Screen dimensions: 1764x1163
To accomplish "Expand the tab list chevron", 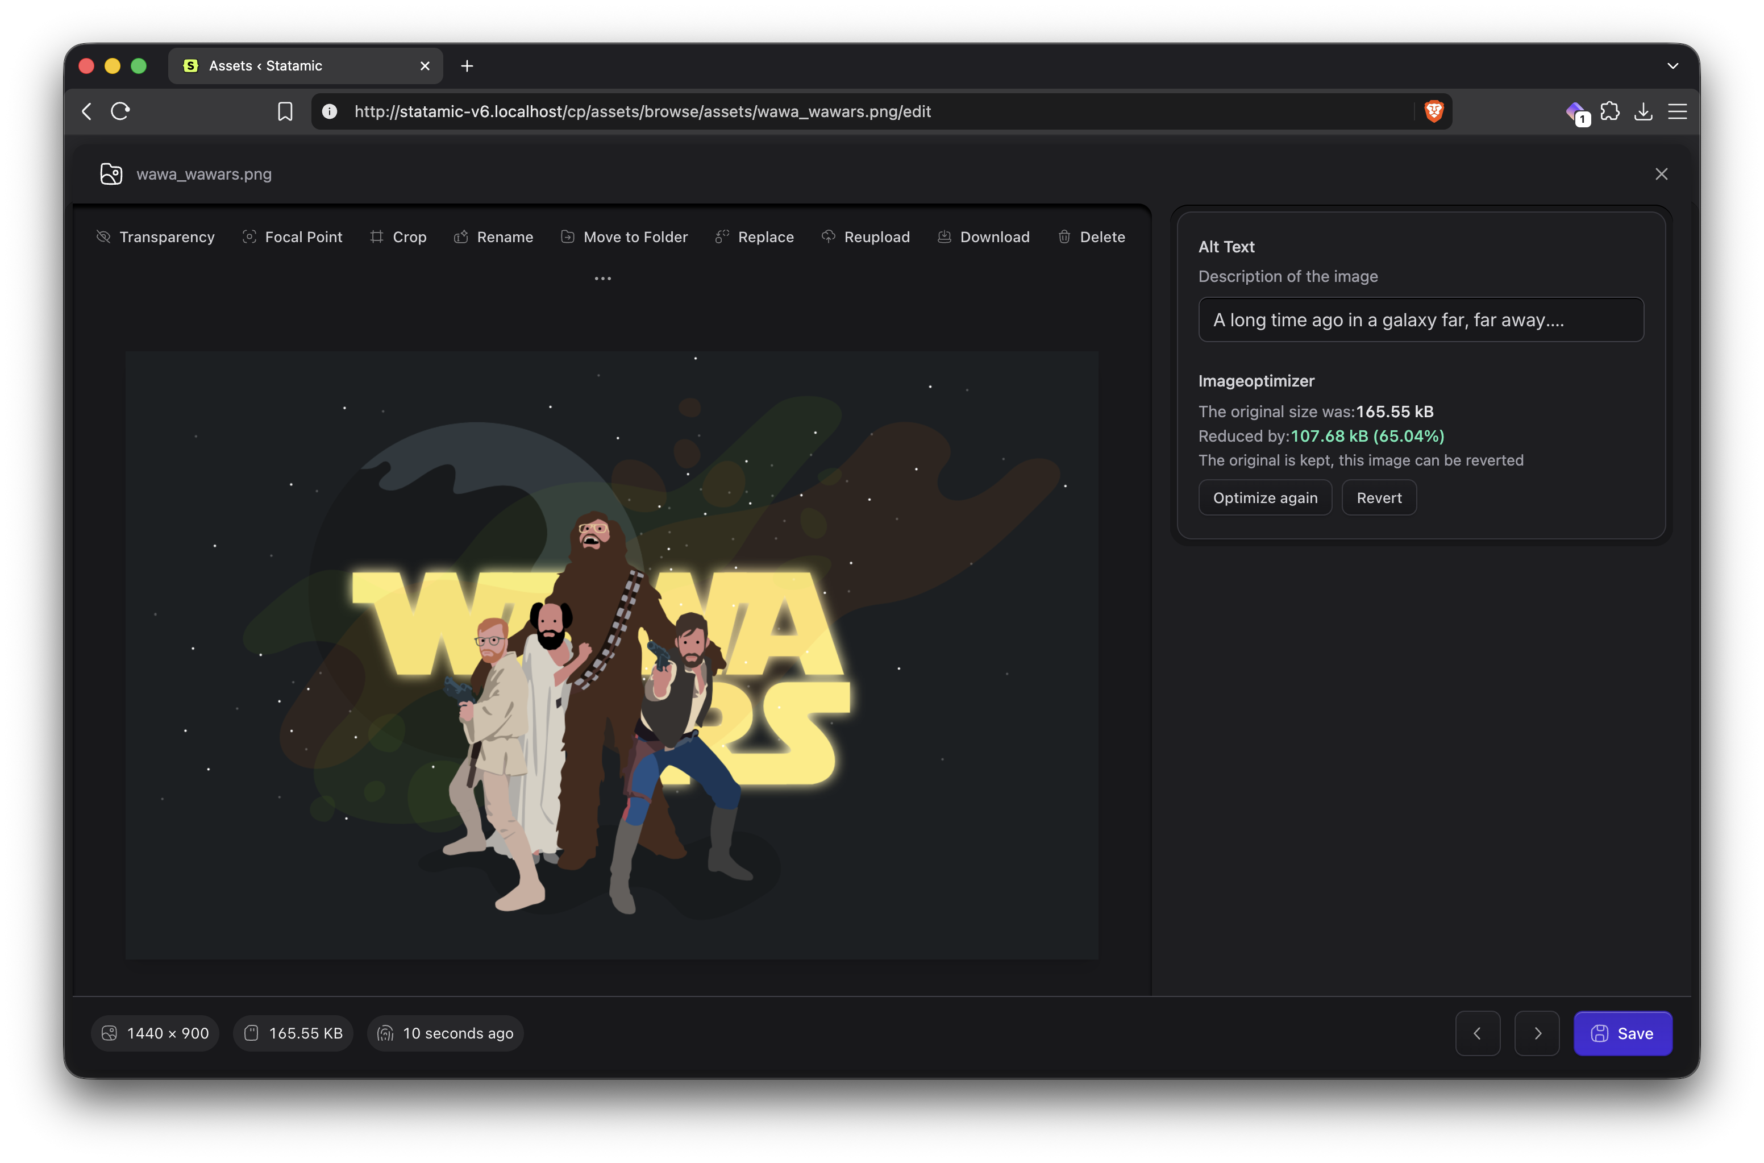I will coord(1673,66).
